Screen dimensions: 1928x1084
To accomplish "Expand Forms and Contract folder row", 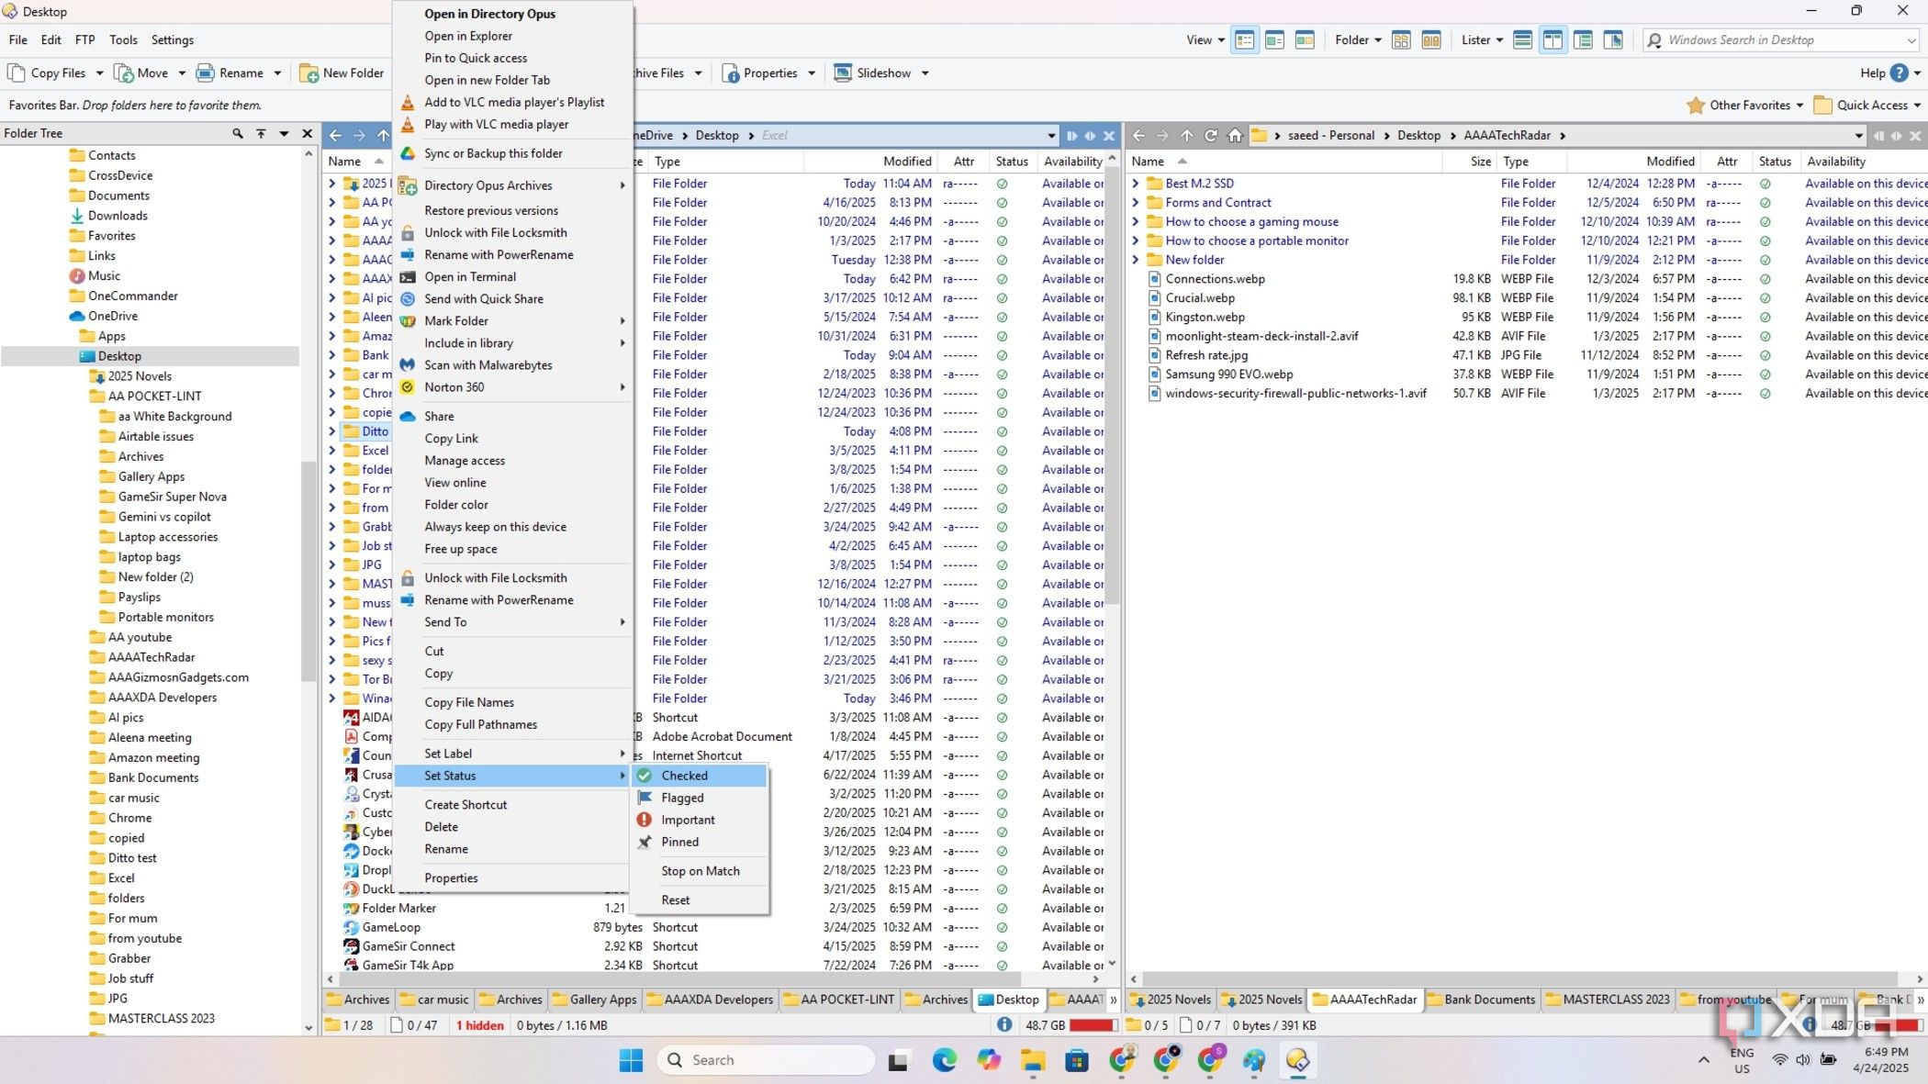I will (x=1136, y=203).
